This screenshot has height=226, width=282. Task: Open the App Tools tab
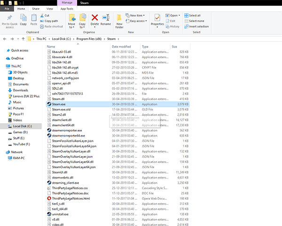(x=67, y=8)
